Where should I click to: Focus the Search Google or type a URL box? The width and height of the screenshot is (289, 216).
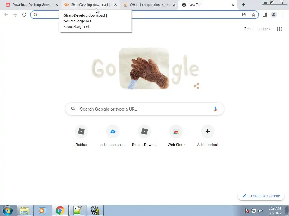point(144,109)
